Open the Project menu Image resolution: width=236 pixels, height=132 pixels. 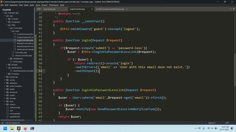click(45, 5)
